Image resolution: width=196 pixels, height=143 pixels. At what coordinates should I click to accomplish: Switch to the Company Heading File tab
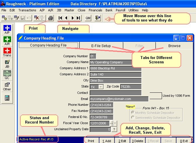point(48,45)
